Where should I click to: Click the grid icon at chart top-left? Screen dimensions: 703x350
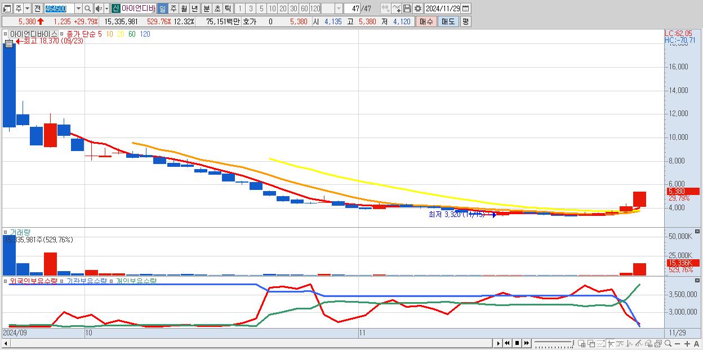8,43
